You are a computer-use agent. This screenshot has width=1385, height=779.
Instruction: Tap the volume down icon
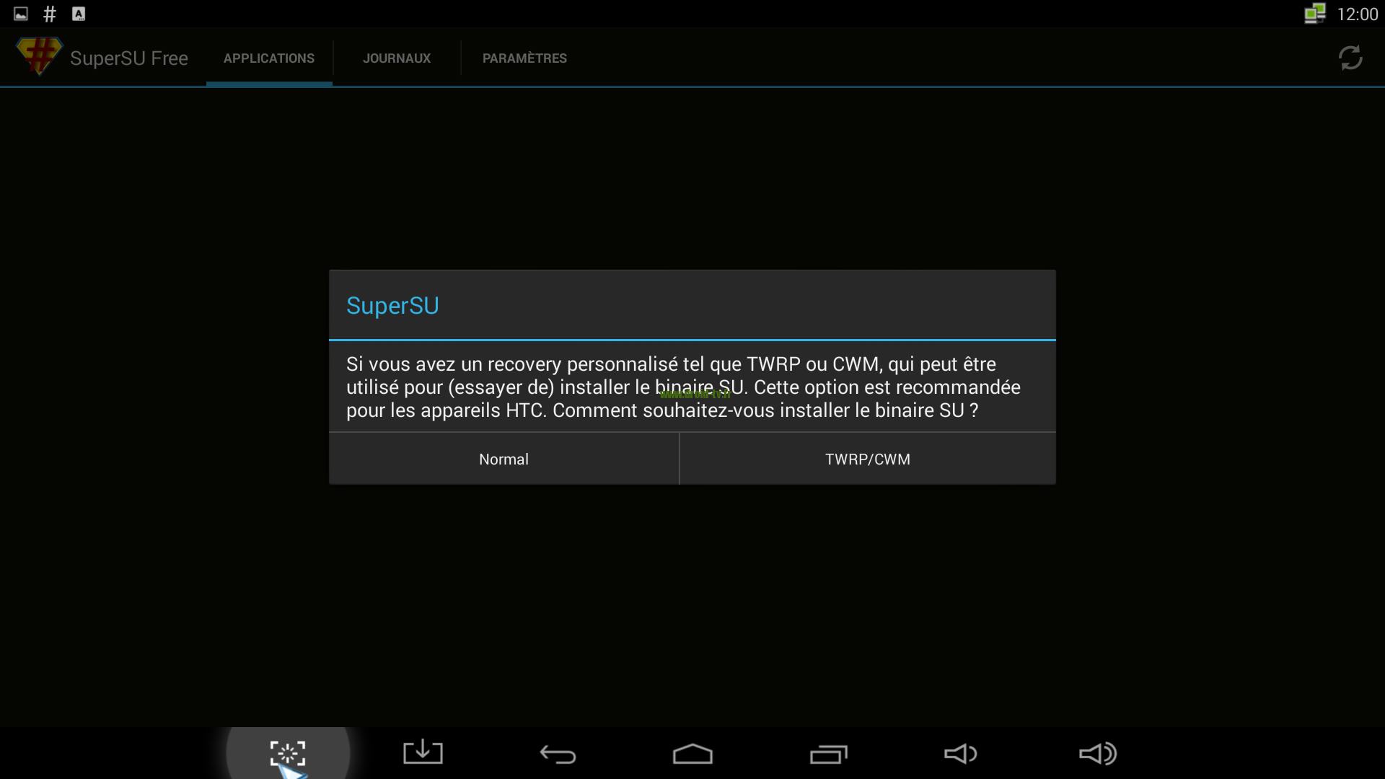point(962,752)
